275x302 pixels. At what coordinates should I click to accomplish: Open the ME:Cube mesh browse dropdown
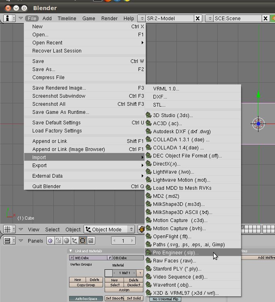[71, 258]
